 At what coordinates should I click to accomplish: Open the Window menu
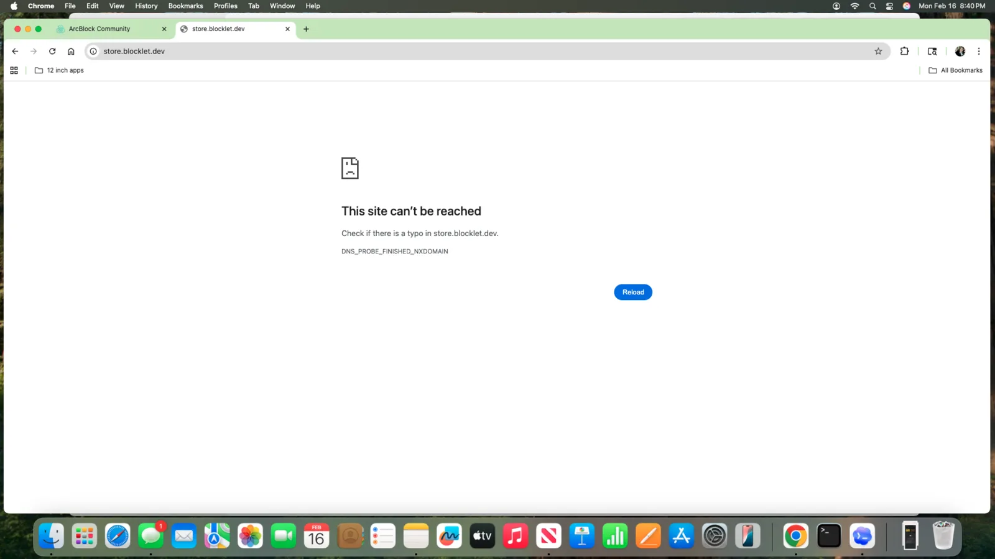point(282,6)
